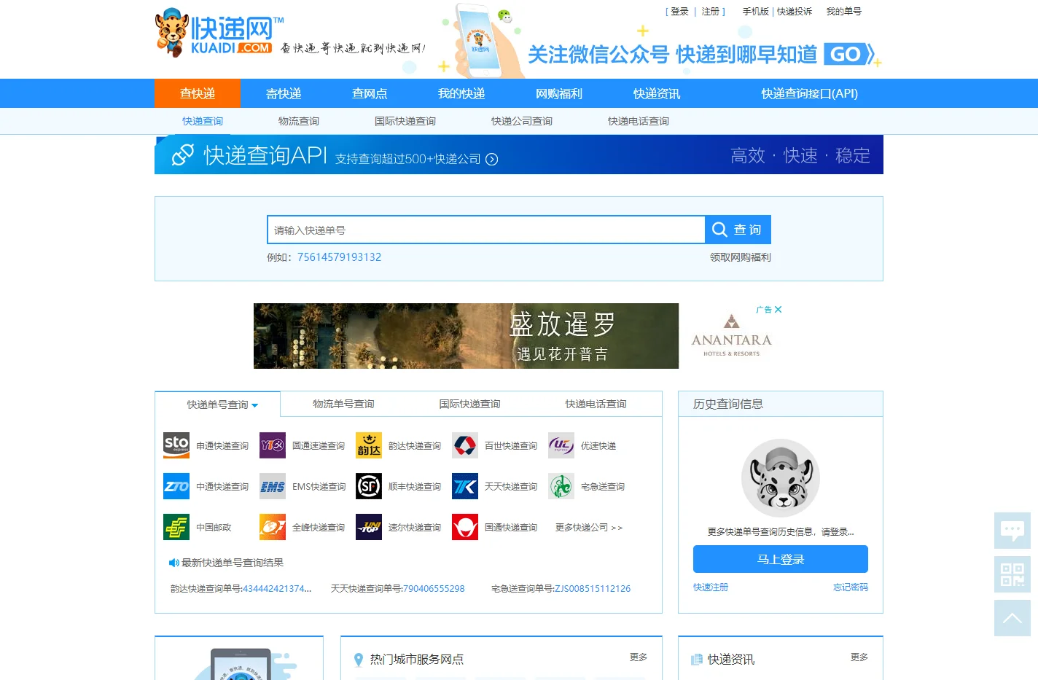The width and height of the screenshot is (1038, 680).
Task: Click the 优速快递 UC logo icon
Action: coord(561,445)
